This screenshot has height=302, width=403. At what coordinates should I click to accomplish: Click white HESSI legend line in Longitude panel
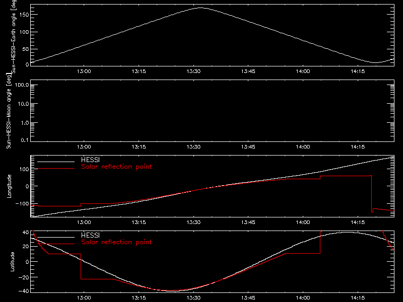point(56,162)
